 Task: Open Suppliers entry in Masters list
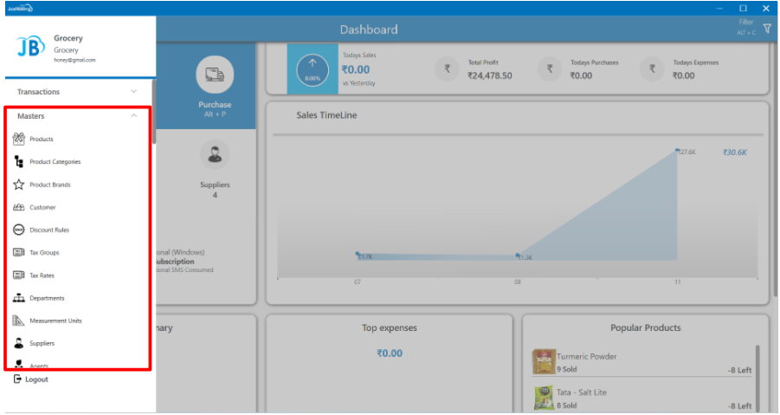click(x=42, y=343)
